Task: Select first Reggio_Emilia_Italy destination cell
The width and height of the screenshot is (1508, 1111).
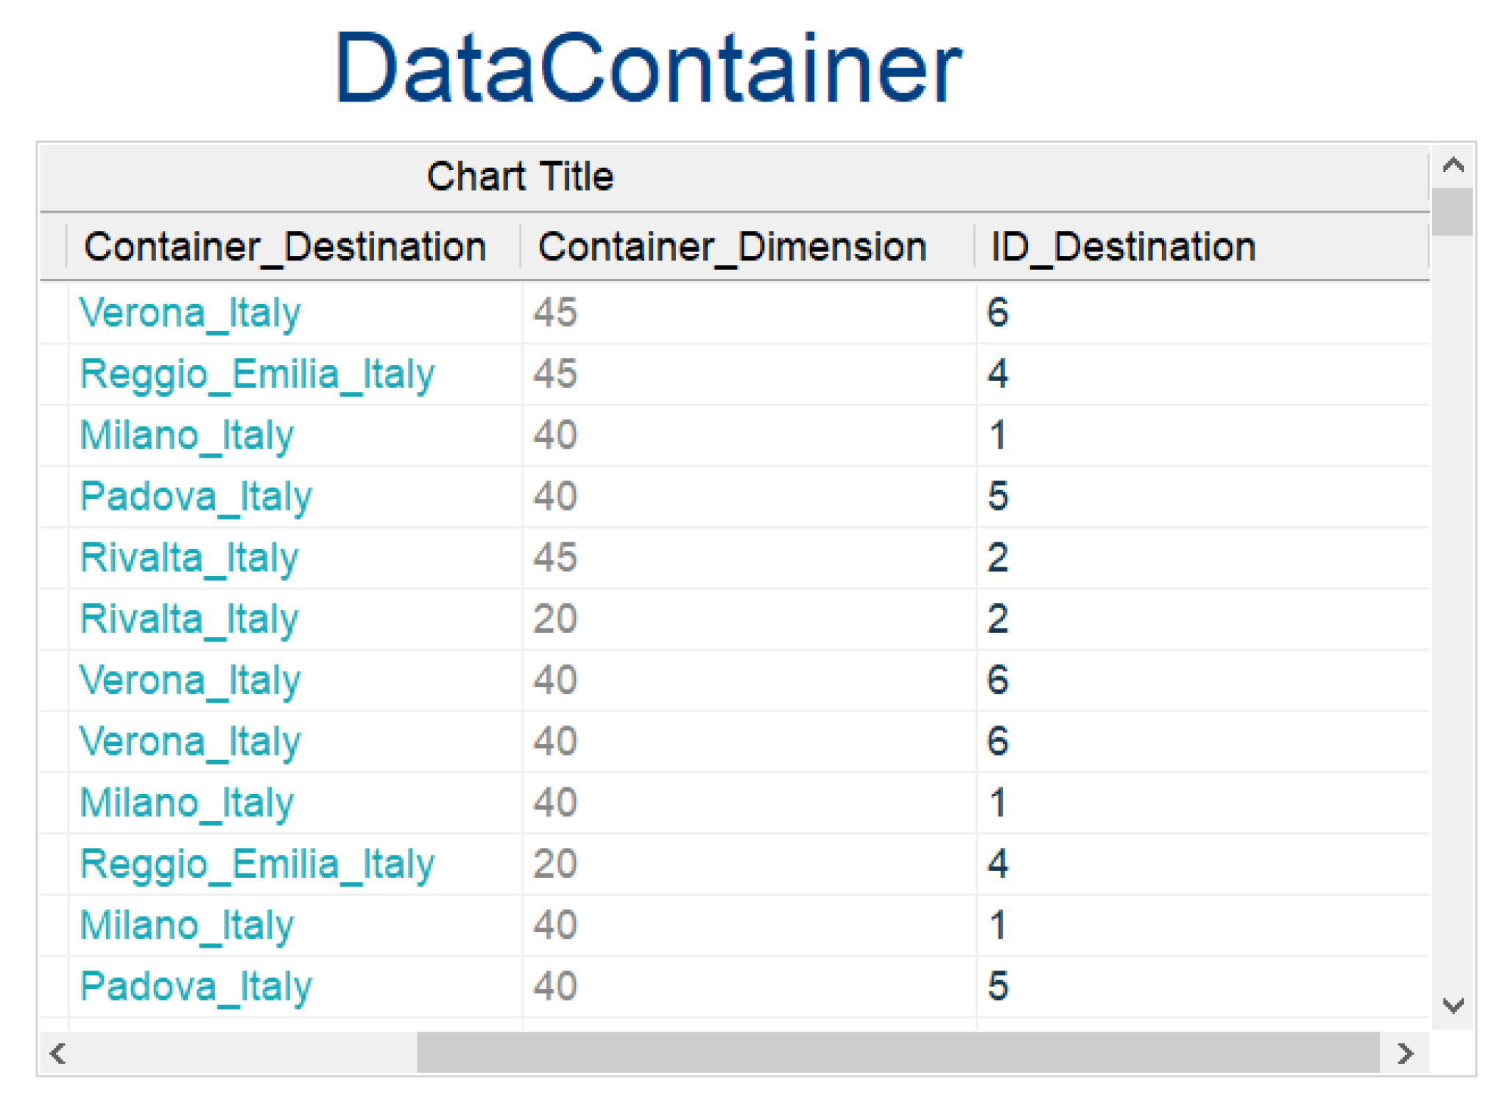Action: pos(257,374)
